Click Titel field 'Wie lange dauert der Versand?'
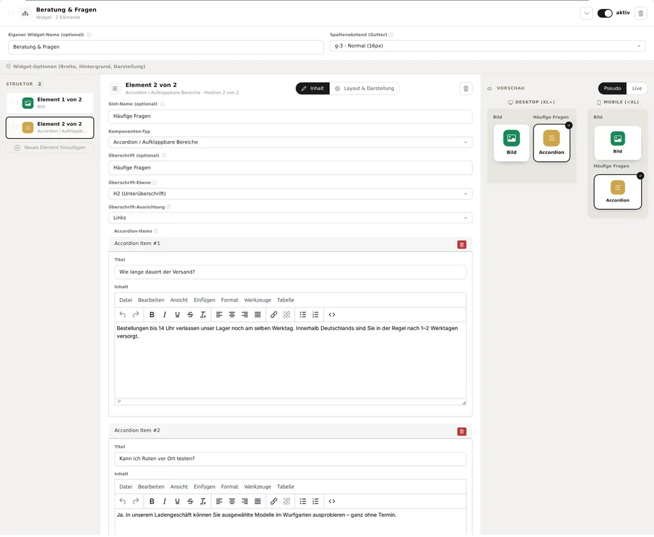This screenshot has width=654, height=537. click(x=290, y=272)
